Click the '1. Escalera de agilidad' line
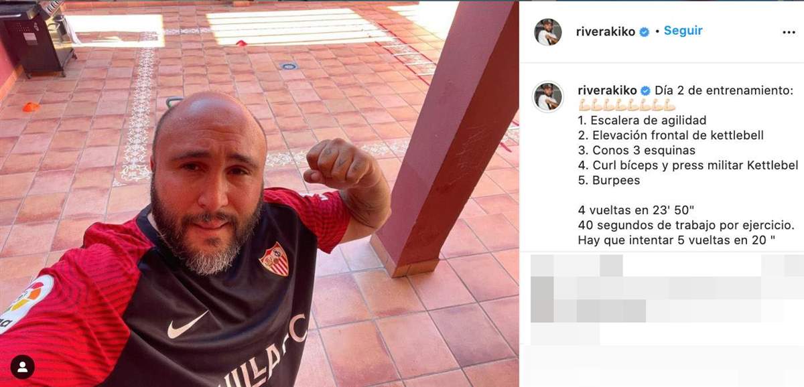This screenshot has width=804, height=387. (x=642, y=121)
